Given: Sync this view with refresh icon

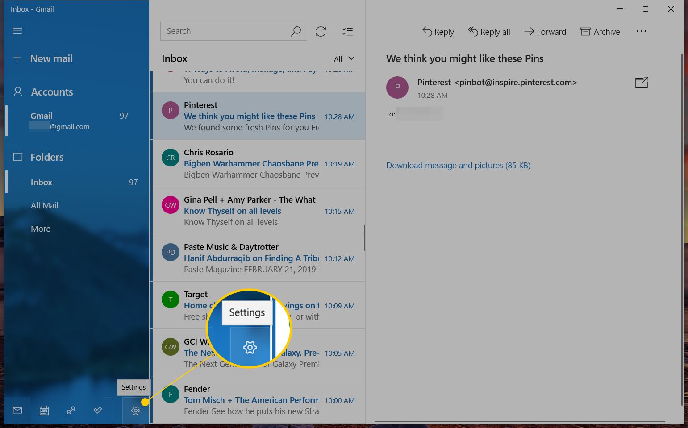Looking at the screenshot, I should 321,31.
